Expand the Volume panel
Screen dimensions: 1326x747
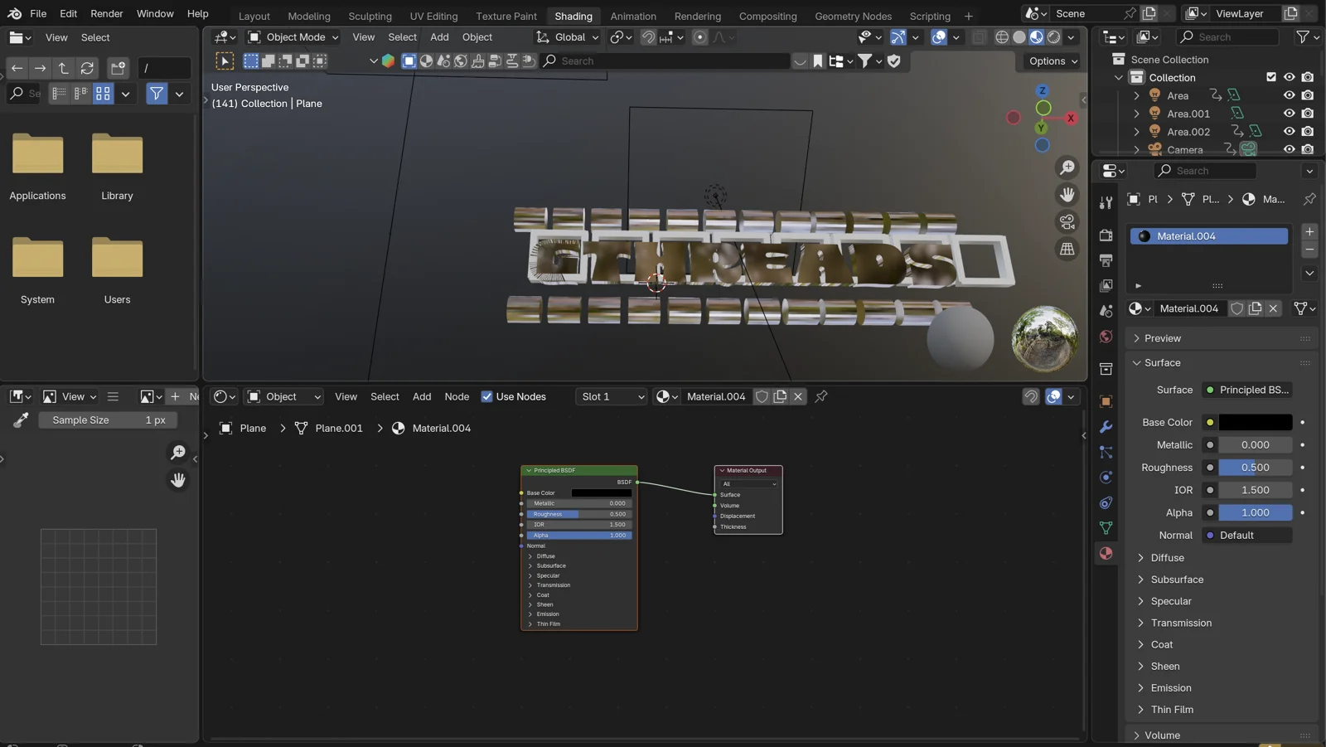pyautogui.click(x=1137, y=735)
